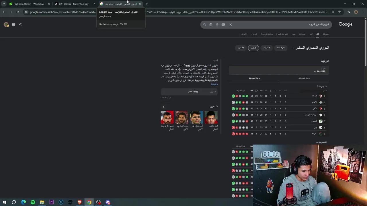Image resolution: width=367 pixels, height=206 pixels.
Task: Launch Premiere Pro from taskbar
Action: pos(52,202)
